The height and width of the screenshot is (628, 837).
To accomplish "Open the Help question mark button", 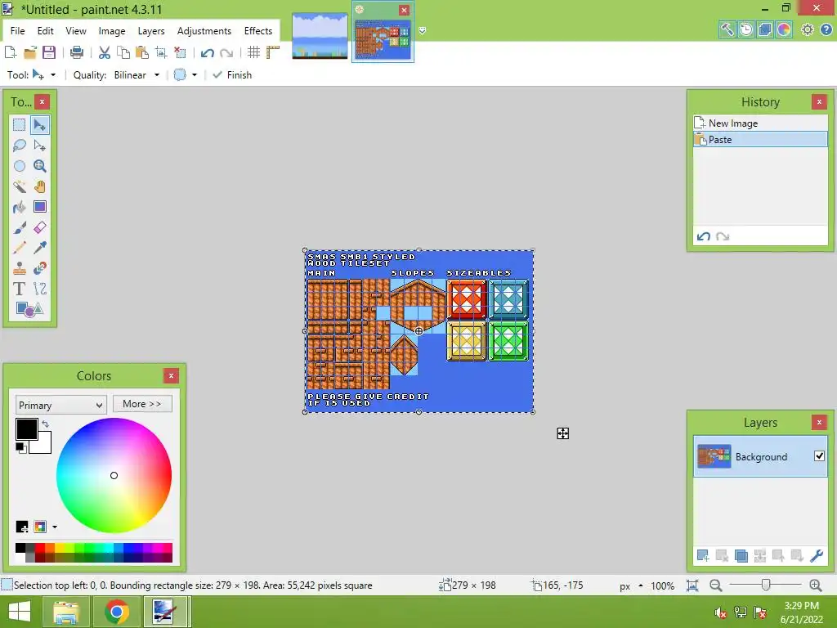I will click(x=826, y=29).
